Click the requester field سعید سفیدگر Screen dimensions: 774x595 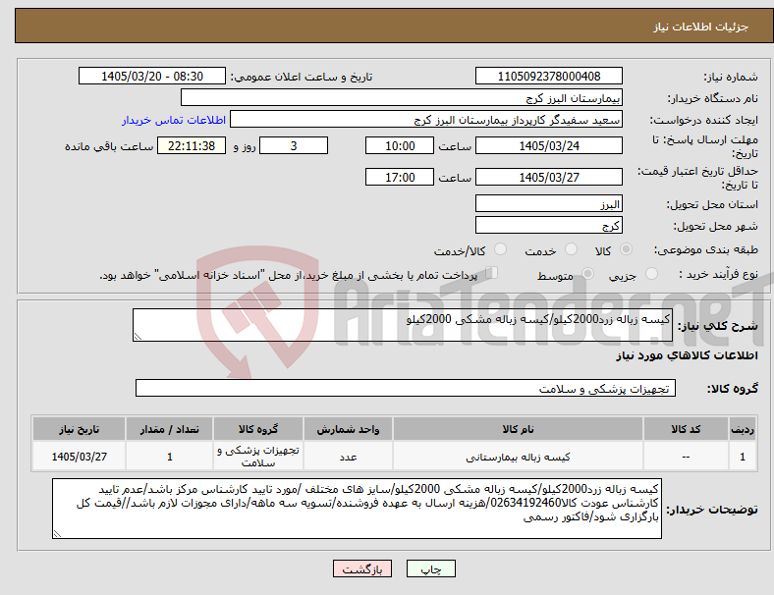click(x=426, y=120)
